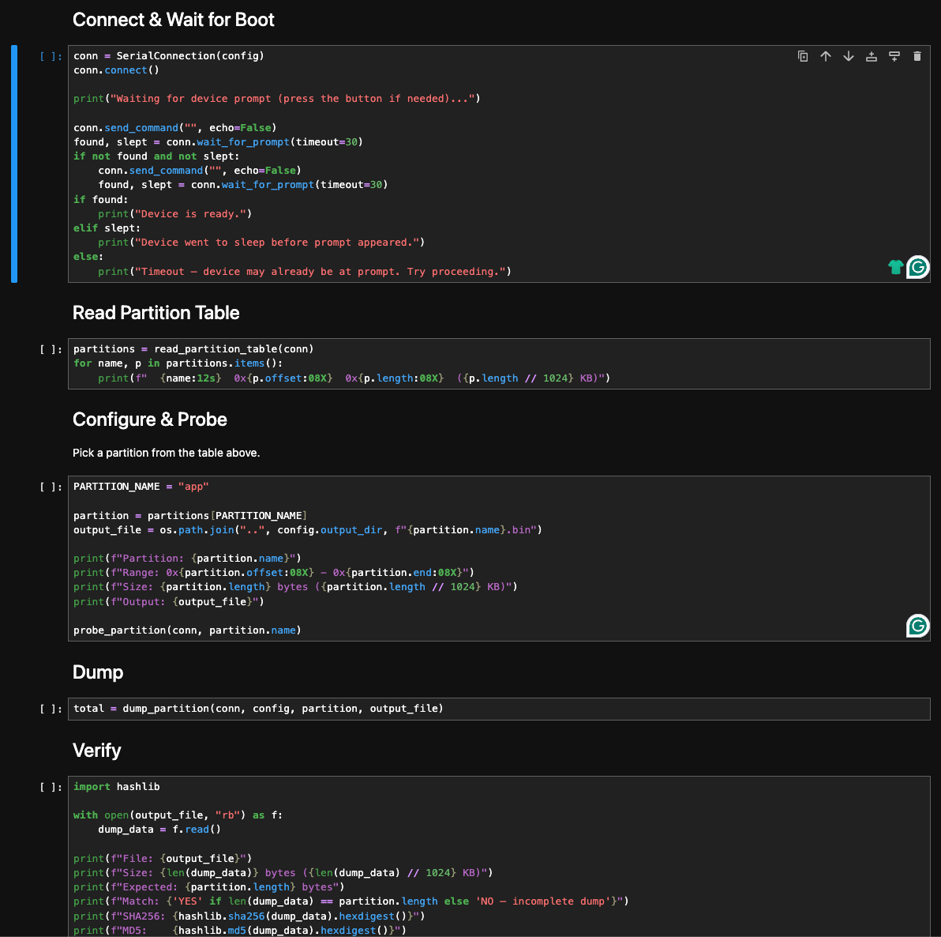This screenshot has width=941, height=937.
Task: Click the 'Pick a partition from the table above.' text
Action: [167, 453]
